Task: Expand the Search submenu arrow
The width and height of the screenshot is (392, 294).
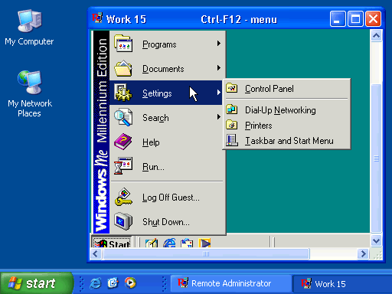Action: (x=219, y=117)
